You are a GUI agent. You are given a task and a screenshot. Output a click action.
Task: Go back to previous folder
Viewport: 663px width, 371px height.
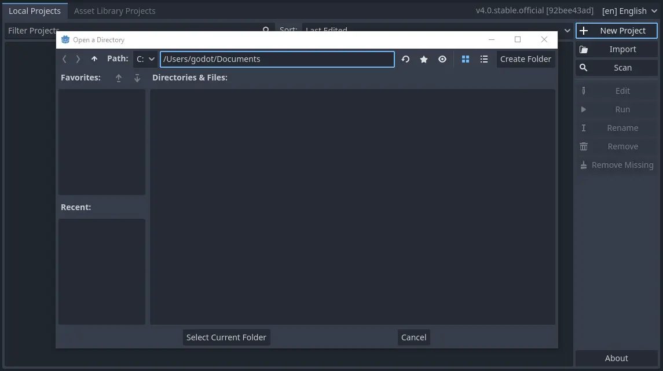[65, 59]
